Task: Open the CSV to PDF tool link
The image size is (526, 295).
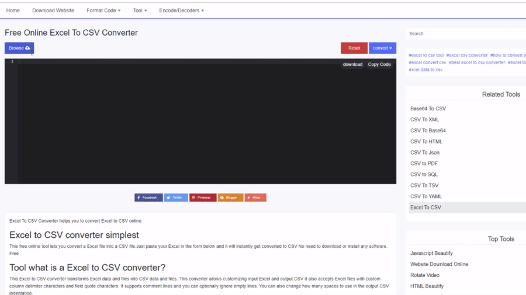Action: click(x=424, y=163)
